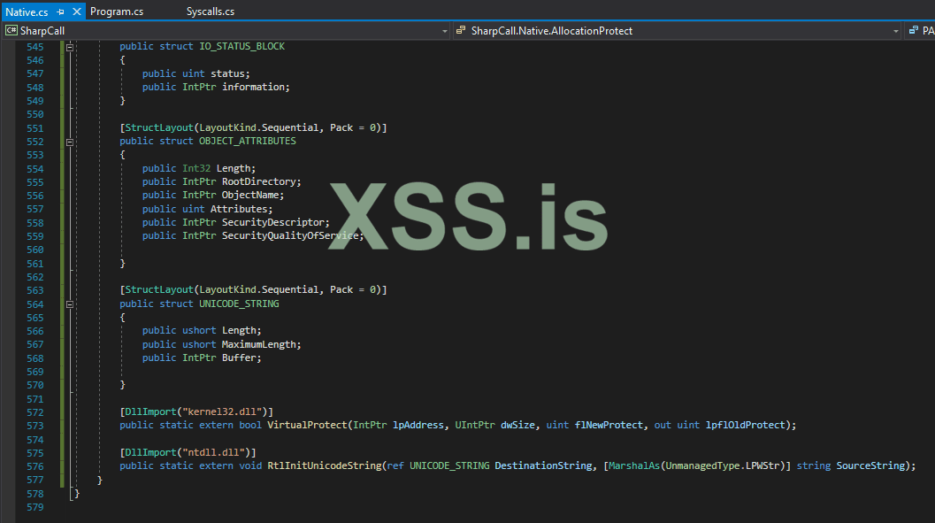Switch to the Native.cs tab
This screenshot has width=935, height=523.
[27, 12]
